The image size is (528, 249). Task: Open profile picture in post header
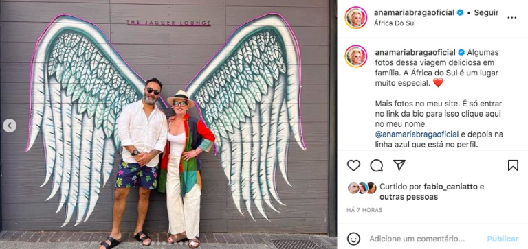coord(356,17)
